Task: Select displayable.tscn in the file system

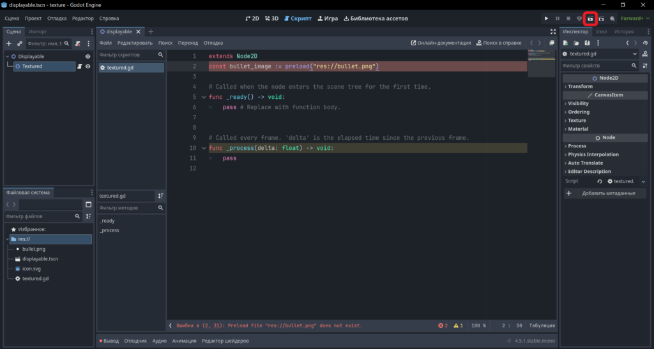Action: 40,259
